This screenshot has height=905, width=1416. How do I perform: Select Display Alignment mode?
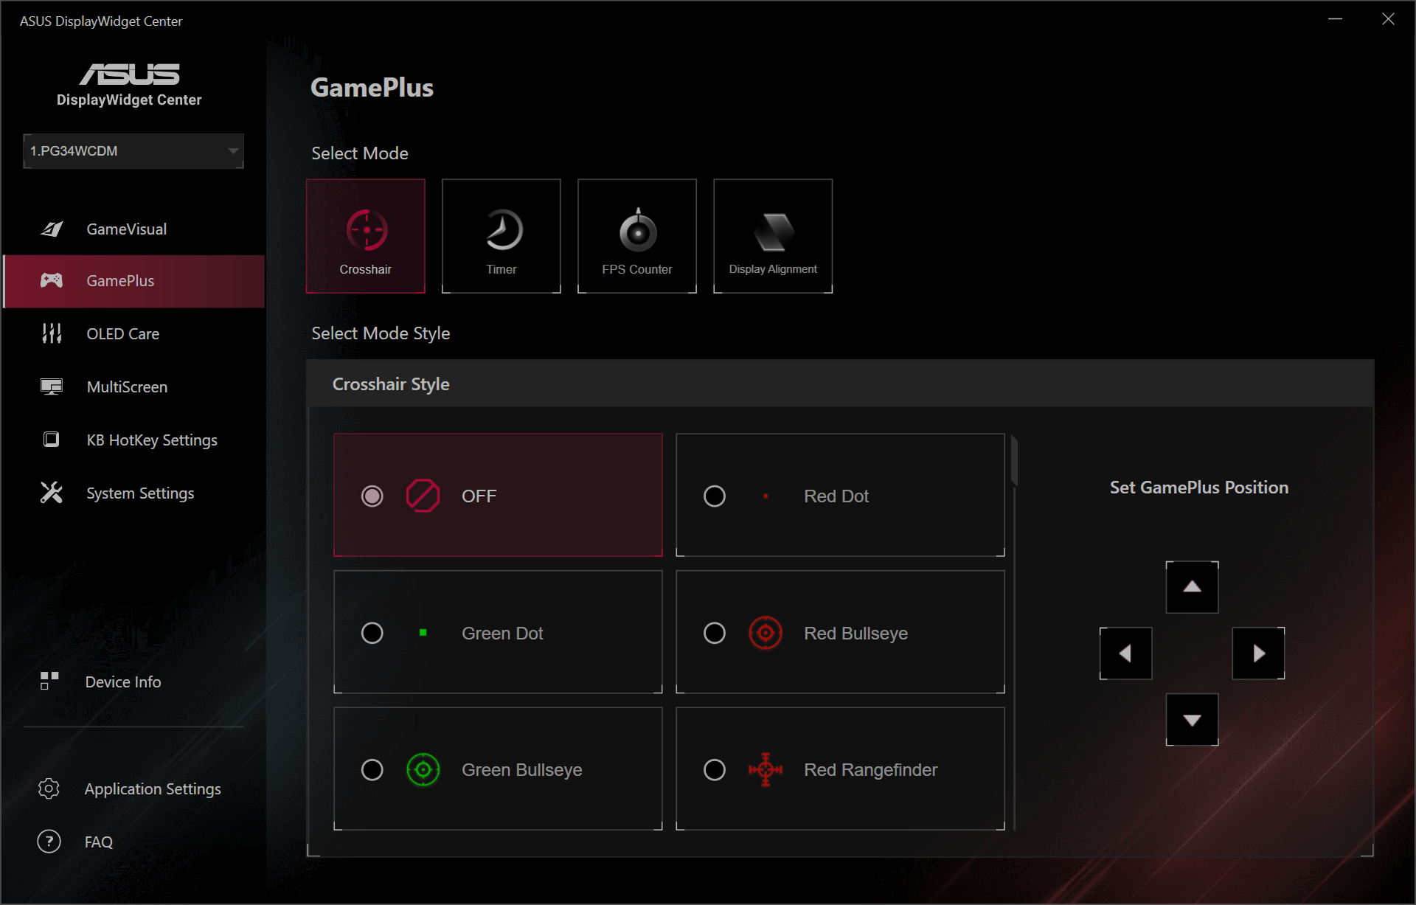pos(772,236)
